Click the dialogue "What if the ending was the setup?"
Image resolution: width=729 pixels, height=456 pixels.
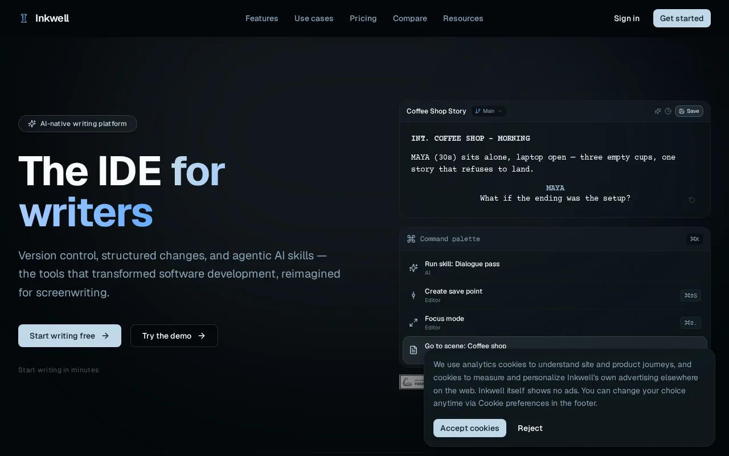coord(555,198)
